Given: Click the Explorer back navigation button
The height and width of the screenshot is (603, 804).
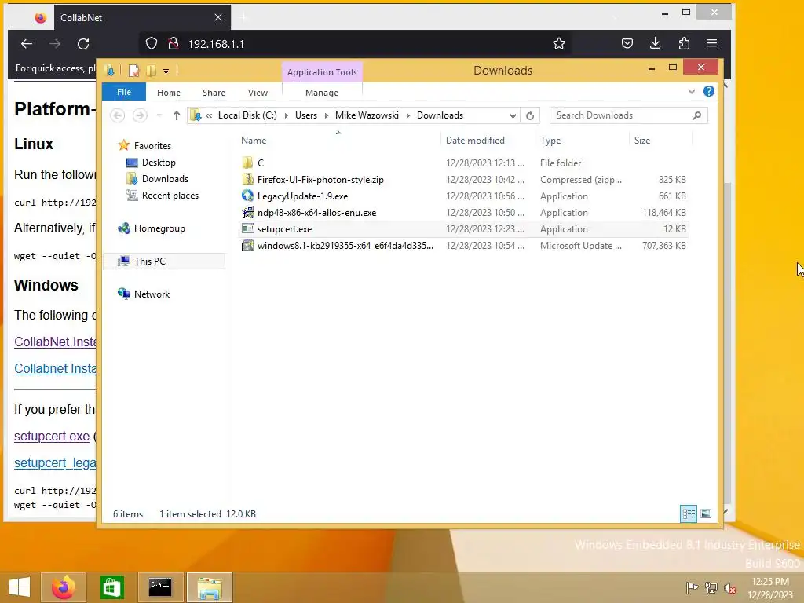Looking at the screenshot, I should (118, 115).
